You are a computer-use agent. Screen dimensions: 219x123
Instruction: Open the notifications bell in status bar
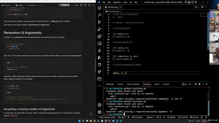206,117
